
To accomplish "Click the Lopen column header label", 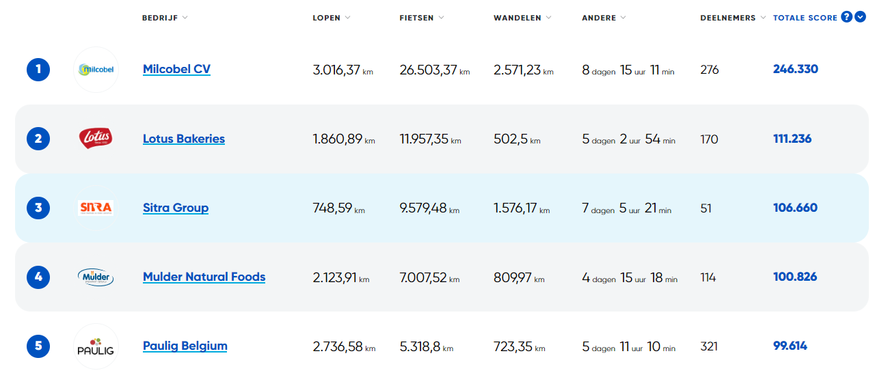I will click(326, 18).
